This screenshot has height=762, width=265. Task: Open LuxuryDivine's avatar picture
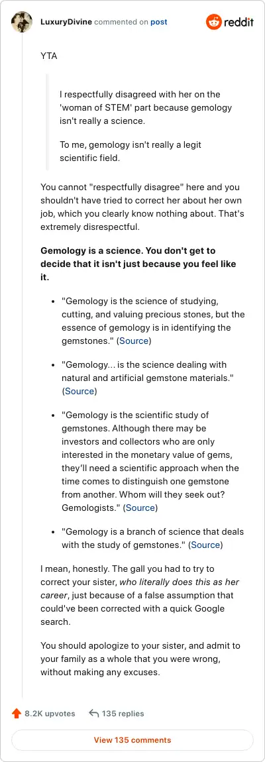coord(21,22)
